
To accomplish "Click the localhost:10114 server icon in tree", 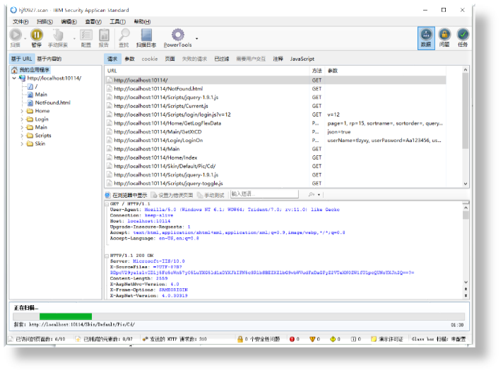I will [22, 78].
